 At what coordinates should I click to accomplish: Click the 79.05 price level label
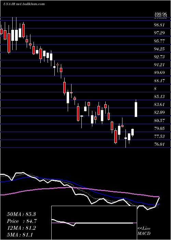tap(160, 129)
